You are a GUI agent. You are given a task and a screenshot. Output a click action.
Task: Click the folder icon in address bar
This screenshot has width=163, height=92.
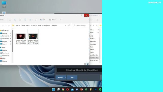coord(13,25)
